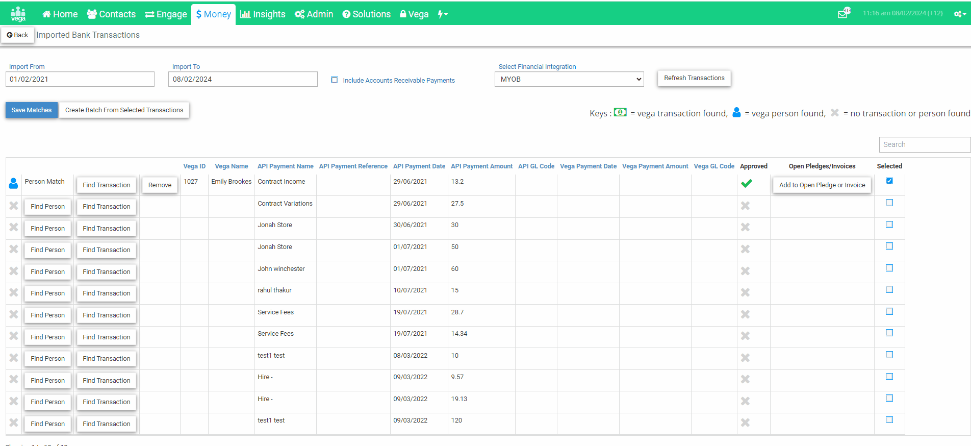
Task: Click the X status icon in test1 test 120 row
Action: point(14,423)
